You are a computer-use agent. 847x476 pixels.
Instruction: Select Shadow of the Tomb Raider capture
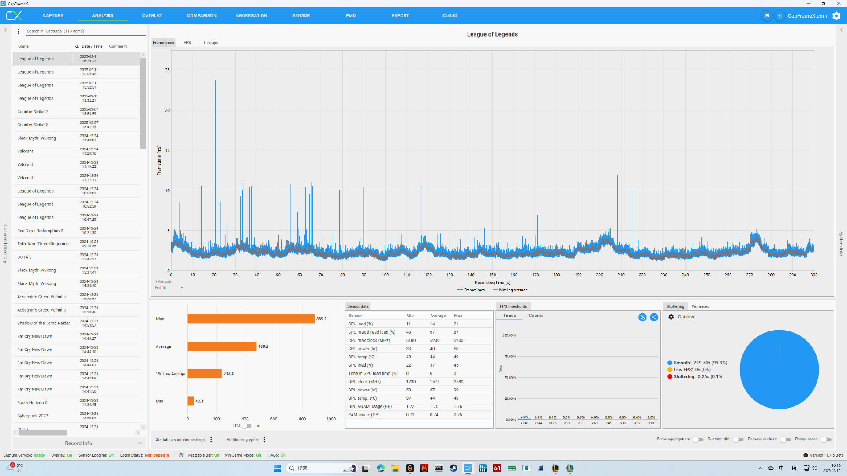coord(76,323)
